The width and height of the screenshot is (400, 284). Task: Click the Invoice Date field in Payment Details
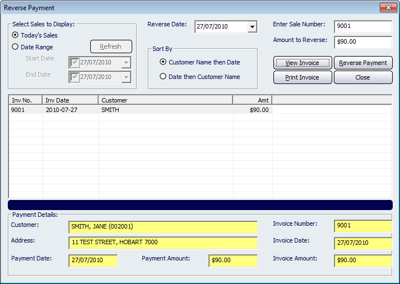[x=363, y=243]
